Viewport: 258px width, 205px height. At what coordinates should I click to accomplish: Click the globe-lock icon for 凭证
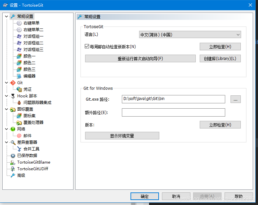pos(19,89)
